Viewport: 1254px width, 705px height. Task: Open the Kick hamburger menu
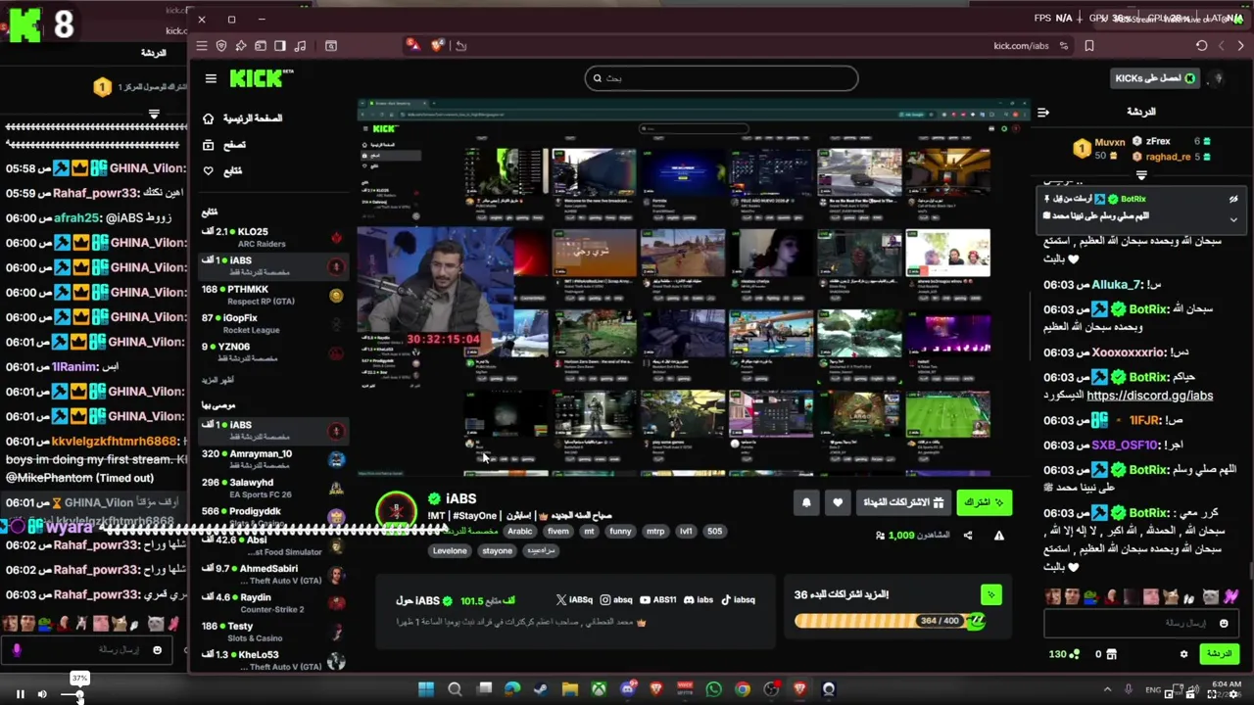coord(211,78)
